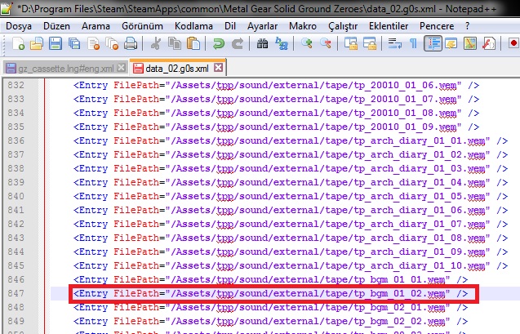
Task: Open the Kodlama menu
Action: 193,26
